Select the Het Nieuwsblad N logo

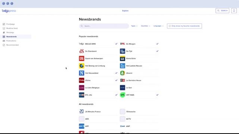81,73
